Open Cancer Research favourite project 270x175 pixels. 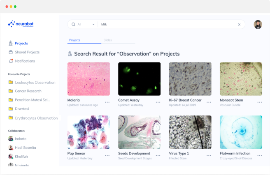pos(28,91)
